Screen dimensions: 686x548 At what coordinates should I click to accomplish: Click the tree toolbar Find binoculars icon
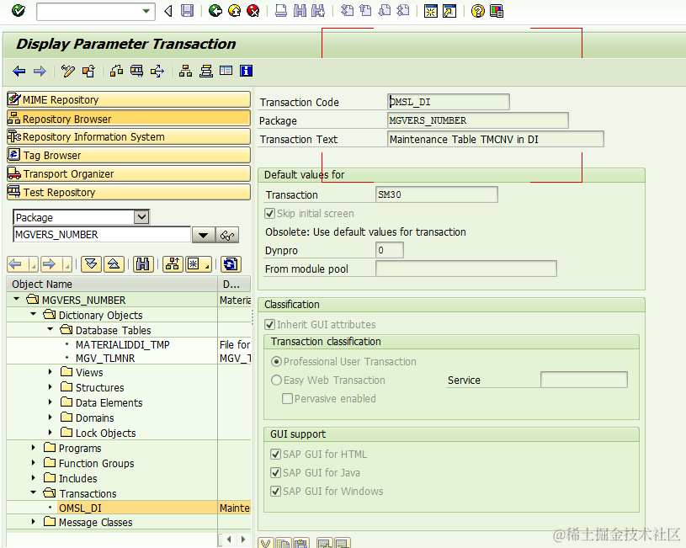(x=142, y=264)
